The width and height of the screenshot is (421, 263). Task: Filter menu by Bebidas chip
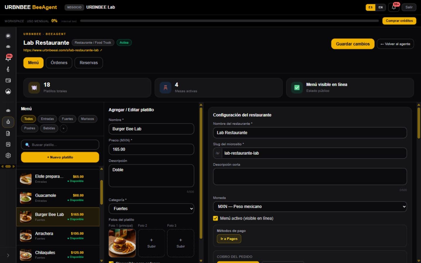[x=49, y=128]
